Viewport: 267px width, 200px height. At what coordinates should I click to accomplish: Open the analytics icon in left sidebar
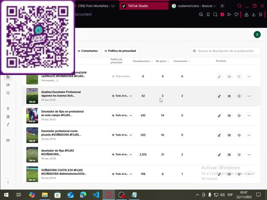tap(8, 85)
